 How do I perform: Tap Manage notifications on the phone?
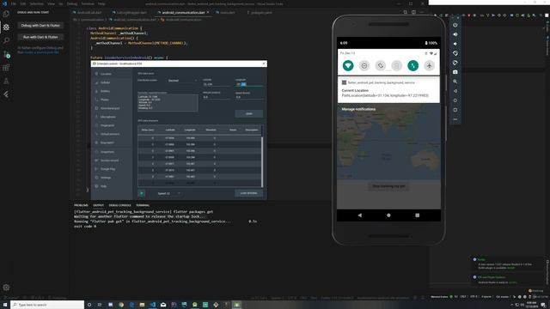tap(358, 109)
